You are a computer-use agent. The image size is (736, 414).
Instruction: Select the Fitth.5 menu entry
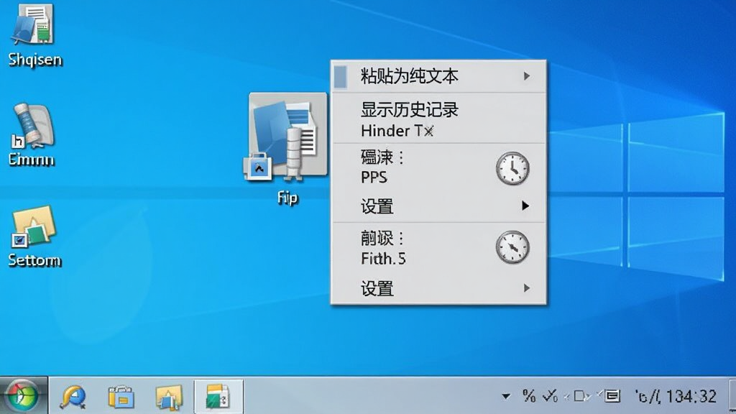point(383,258)
